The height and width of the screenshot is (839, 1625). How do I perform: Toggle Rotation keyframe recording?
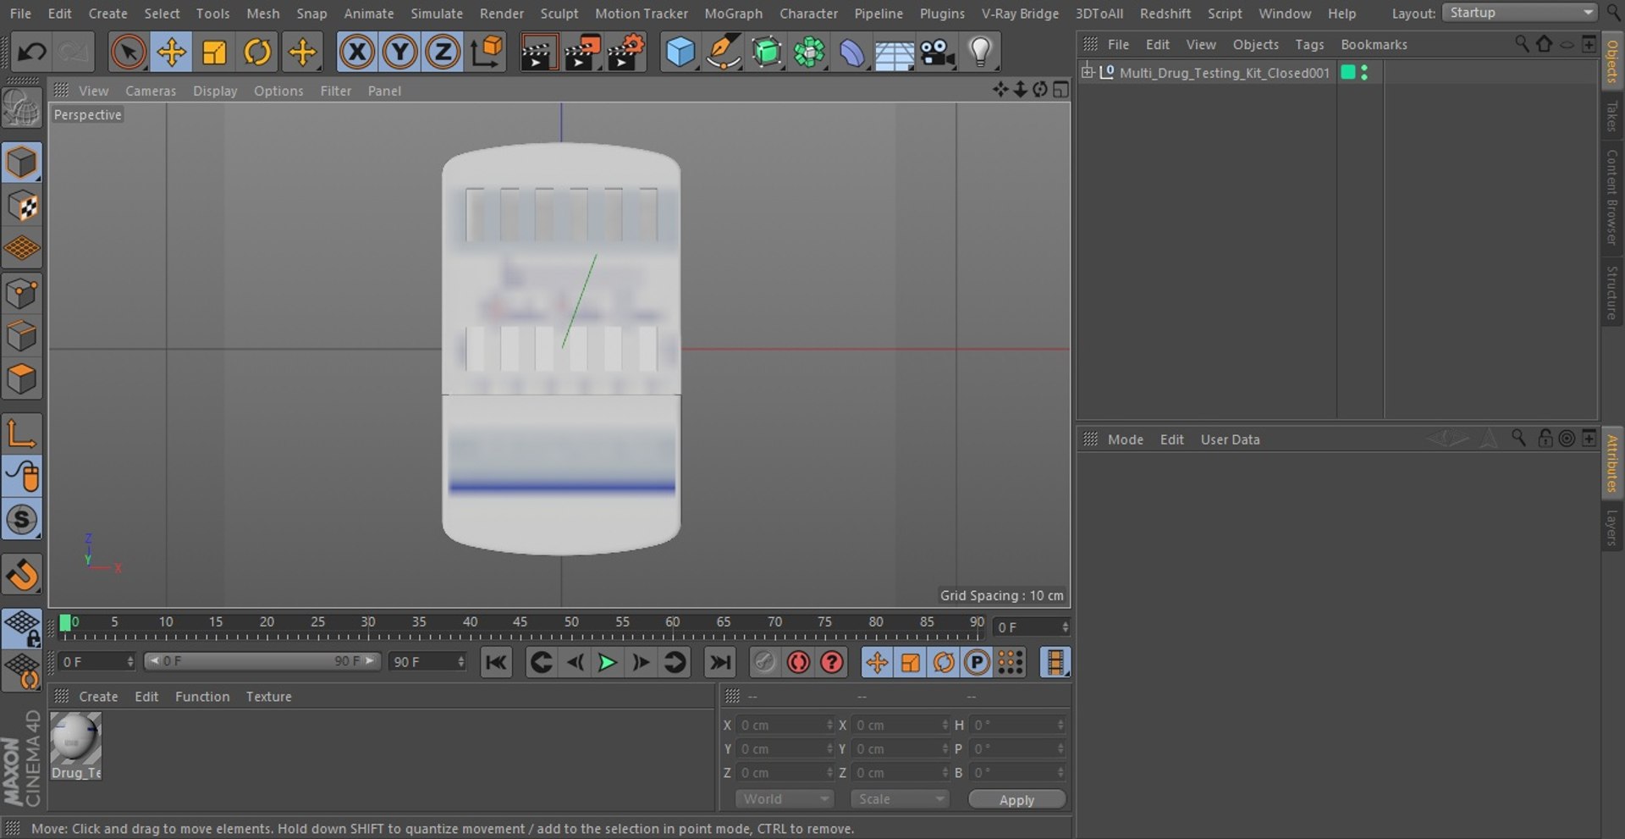click(x=944, y=662)
